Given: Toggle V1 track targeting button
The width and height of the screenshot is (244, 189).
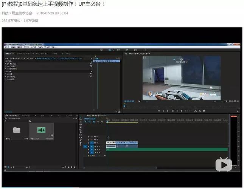Looking at the screenshot, I should 92,143.
